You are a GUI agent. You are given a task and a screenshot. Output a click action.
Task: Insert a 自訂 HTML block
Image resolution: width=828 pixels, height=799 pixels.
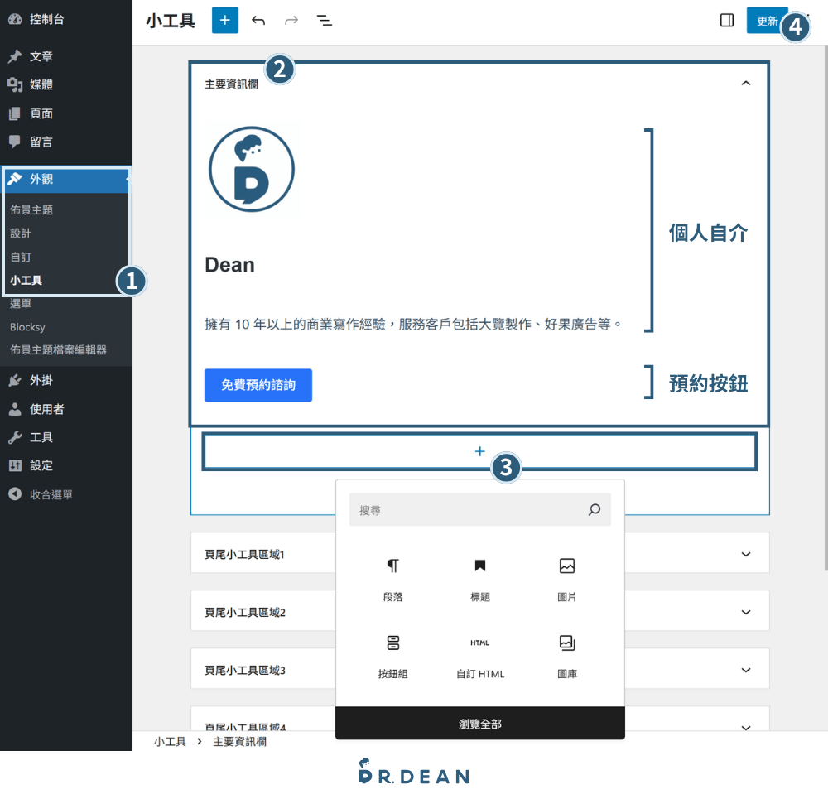pyautogui.click(x=480, y=656)
